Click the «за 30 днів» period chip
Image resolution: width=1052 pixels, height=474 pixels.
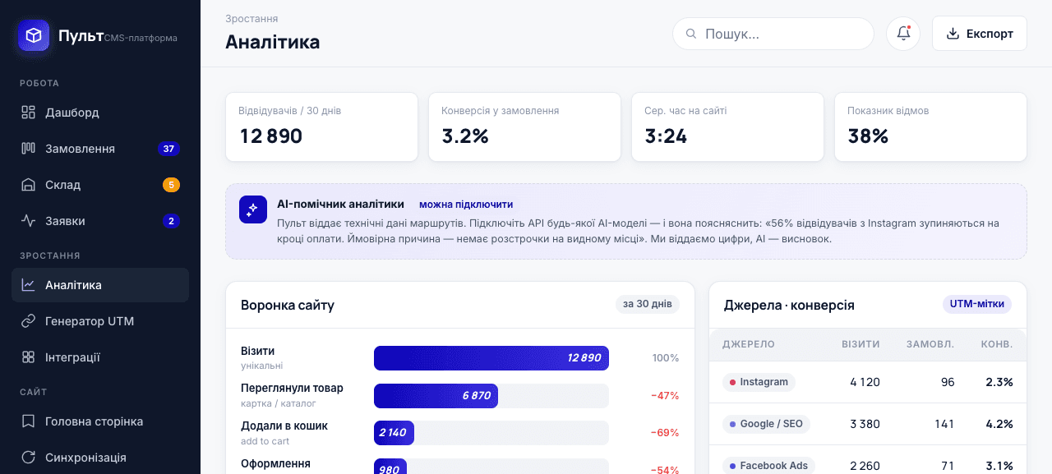click(648, 304)
